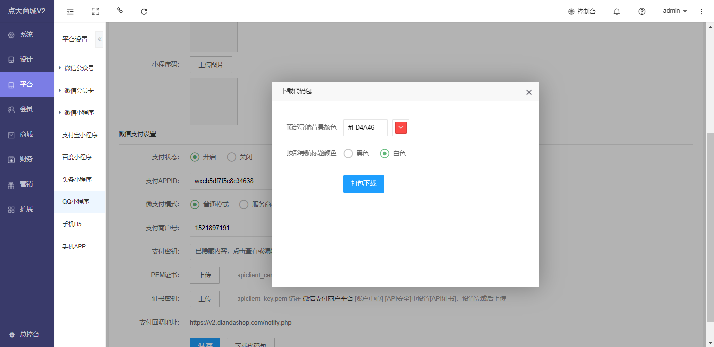The image size is (714, 347).
Task: Click the 打包下载 button
Action: click(363, 184)
